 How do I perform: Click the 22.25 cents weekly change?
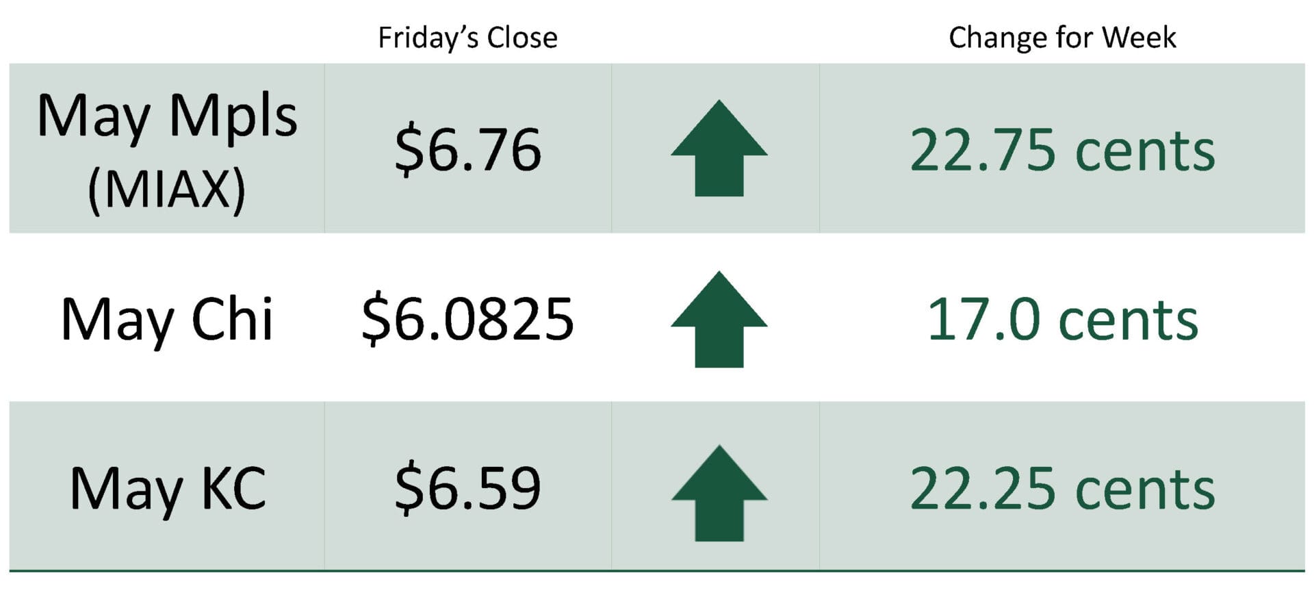pyautogui.click(x=1062, y=488)
